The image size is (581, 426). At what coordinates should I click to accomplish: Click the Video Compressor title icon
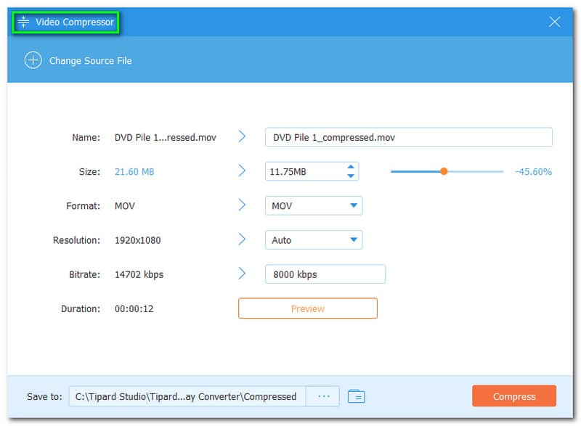click(x=23, y=22)
